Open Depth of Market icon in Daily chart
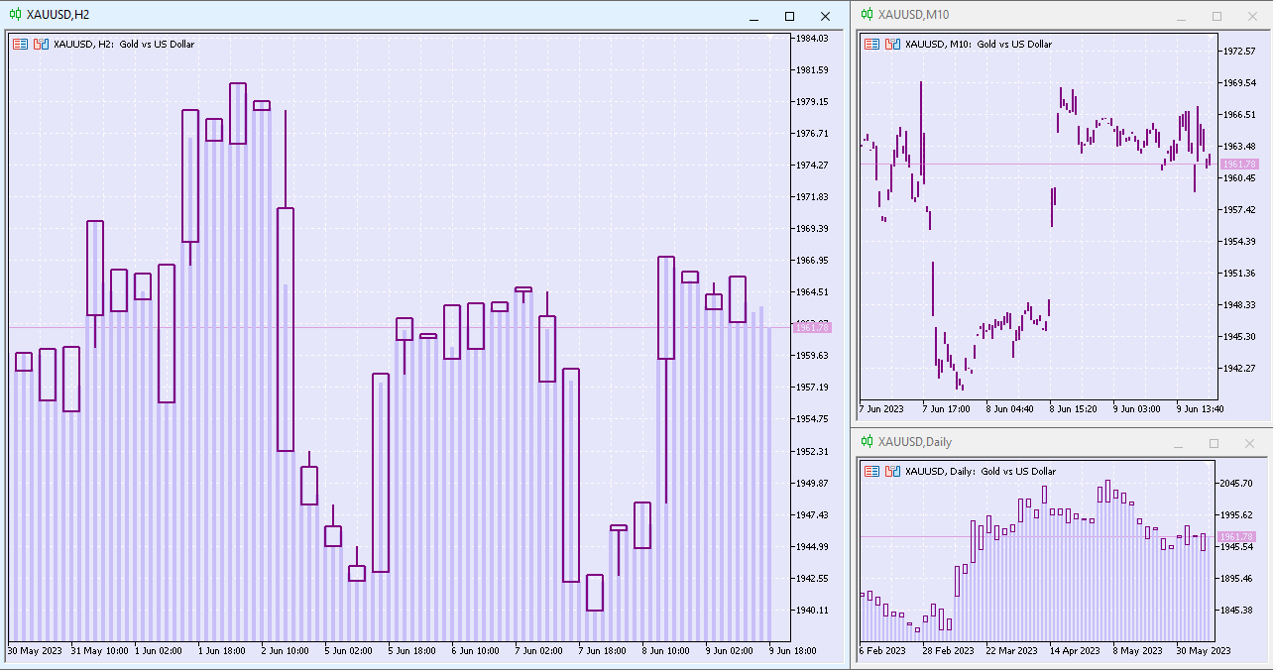Screen dimensions: 1273x670 click(893, 472)
